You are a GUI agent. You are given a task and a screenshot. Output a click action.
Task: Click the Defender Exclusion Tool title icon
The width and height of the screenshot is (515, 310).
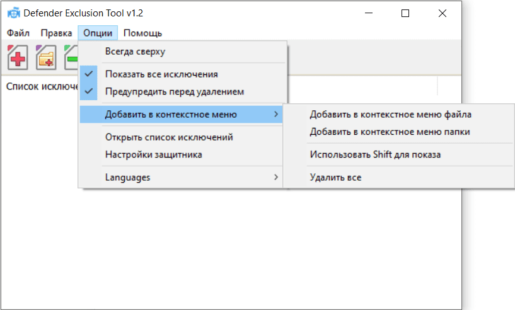(x=11, y=13)
